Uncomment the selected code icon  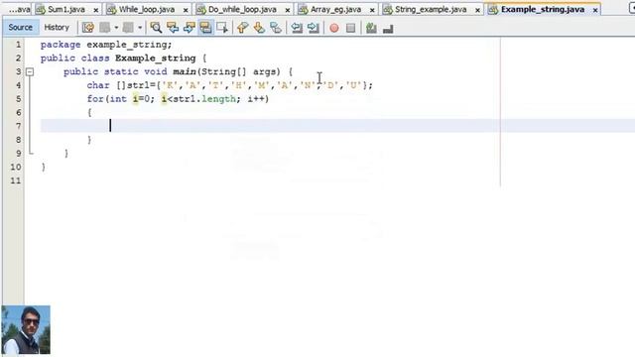[x=388, y=29]
